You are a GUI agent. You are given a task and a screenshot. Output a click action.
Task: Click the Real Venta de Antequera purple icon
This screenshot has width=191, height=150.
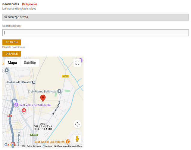coord(16,105)
